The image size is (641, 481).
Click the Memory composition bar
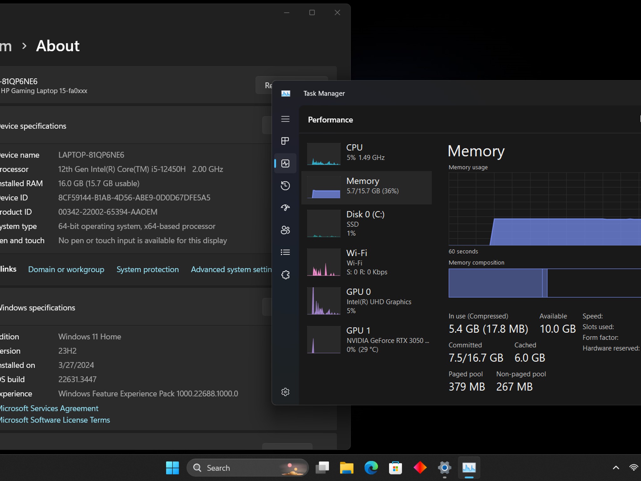pos(545,283)
